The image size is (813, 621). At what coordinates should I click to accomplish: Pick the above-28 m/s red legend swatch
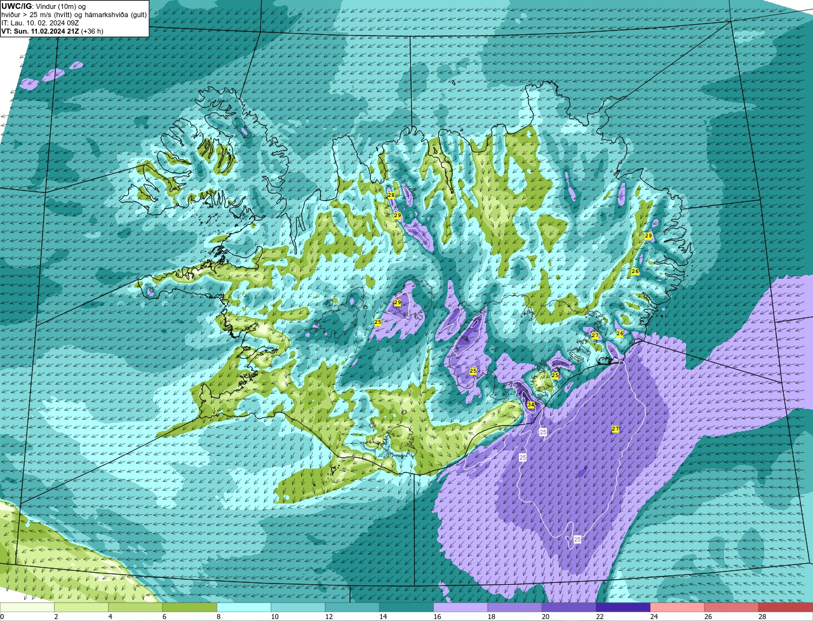[x=786, y=608]
